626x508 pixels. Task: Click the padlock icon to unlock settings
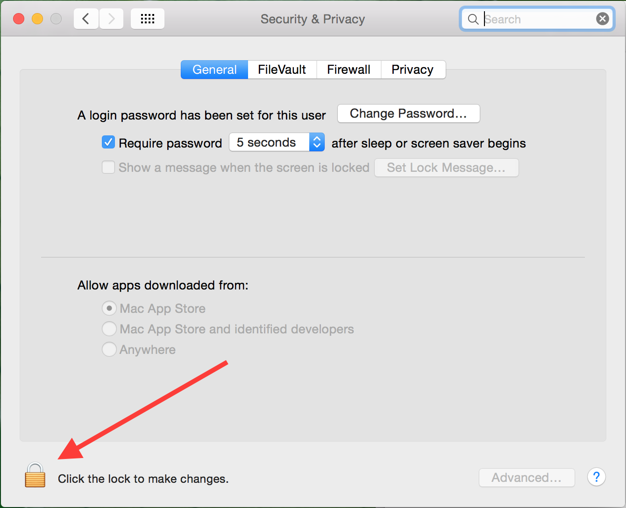coord(35,475)
